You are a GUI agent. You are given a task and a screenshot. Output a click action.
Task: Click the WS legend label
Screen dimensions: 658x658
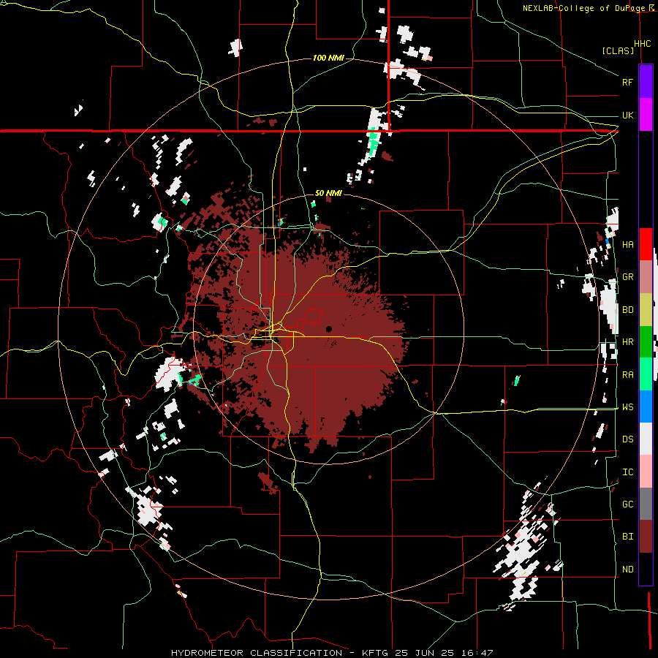pyautogui.click(x=627, y=407)
